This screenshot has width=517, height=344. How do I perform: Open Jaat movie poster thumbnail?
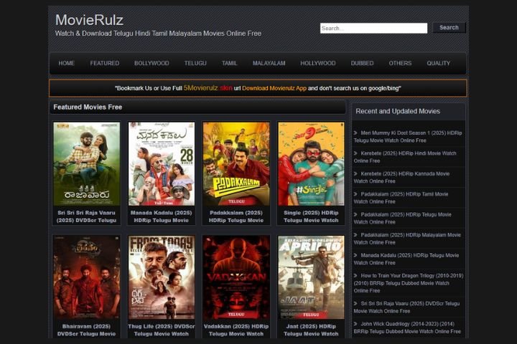[311, 277]
